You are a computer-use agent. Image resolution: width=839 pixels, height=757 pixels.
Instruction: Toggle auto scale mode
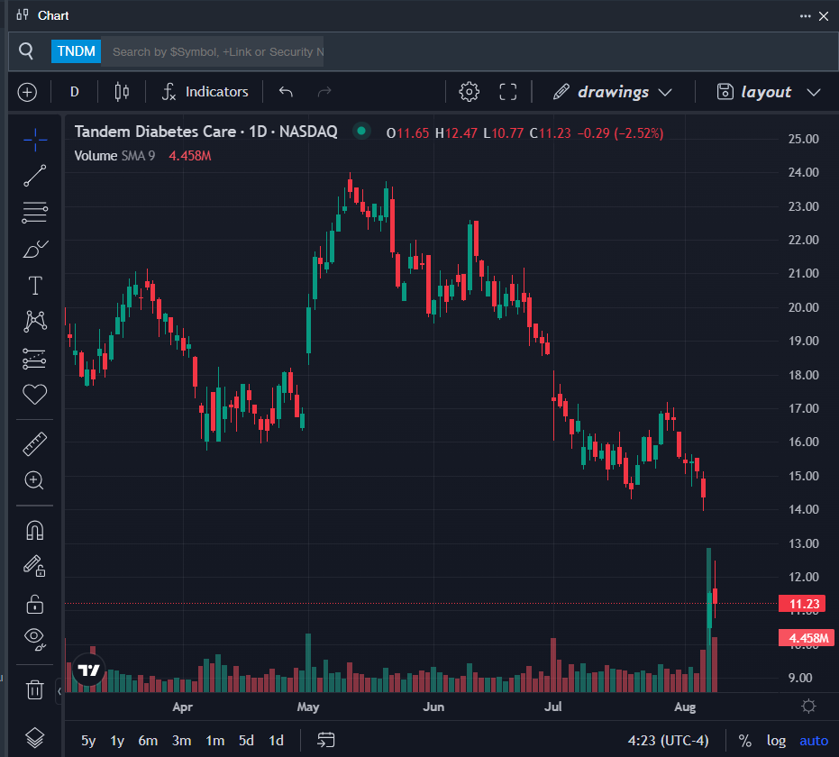pyautogui.click(x=813, y=741)
